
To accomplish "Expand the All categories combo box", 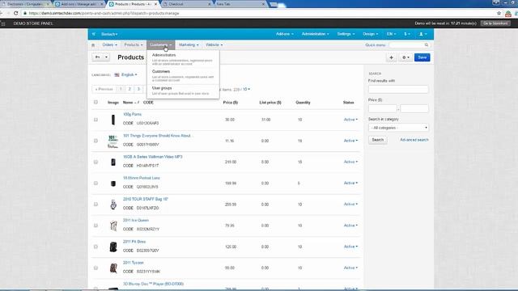I will click(398, 128).
